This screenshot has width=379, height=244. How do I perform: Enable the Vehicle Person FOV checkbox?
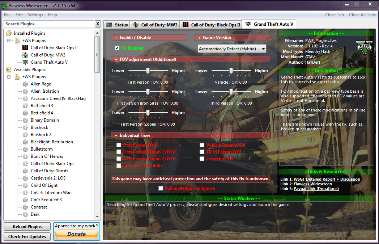click(x=202, y=145)
